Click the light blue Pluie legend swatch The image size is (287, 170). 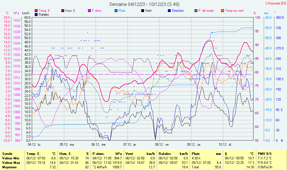click(116, 11)
